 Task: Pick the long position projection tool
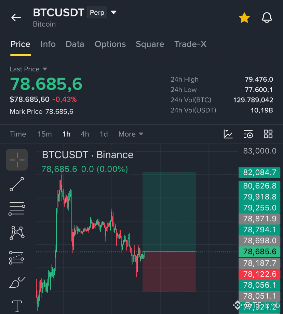16,258
